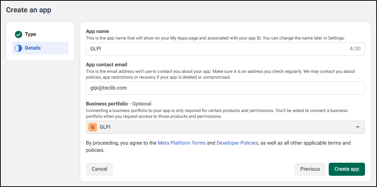Click the green checkmark icon beside Type
Viewport: 377px width, 187px height.
pyautogui.click(x=19, y=34)
